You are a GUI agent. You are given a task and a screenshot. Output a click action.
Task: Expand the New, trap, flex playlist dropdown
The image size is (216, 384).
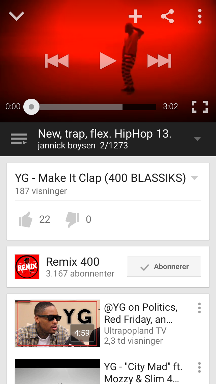197,139
